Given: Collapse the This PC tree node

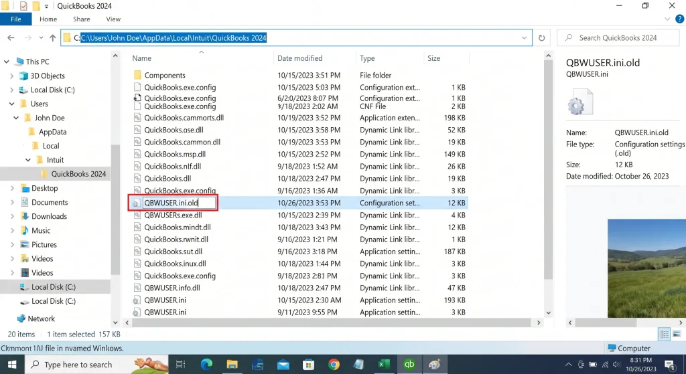Looking at the screenshot, I should pos(7,62).
